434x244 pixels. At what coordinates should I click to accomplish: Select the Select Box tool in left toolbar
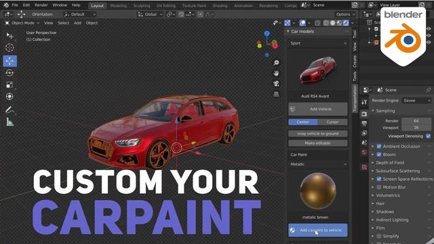click(x=9, y=35)
